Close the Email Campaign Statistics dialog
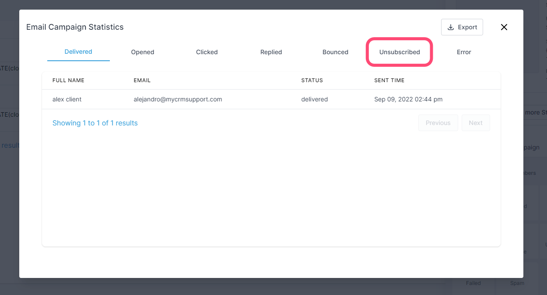The height and width of the screenshot is (295, 547). [504, 27]
